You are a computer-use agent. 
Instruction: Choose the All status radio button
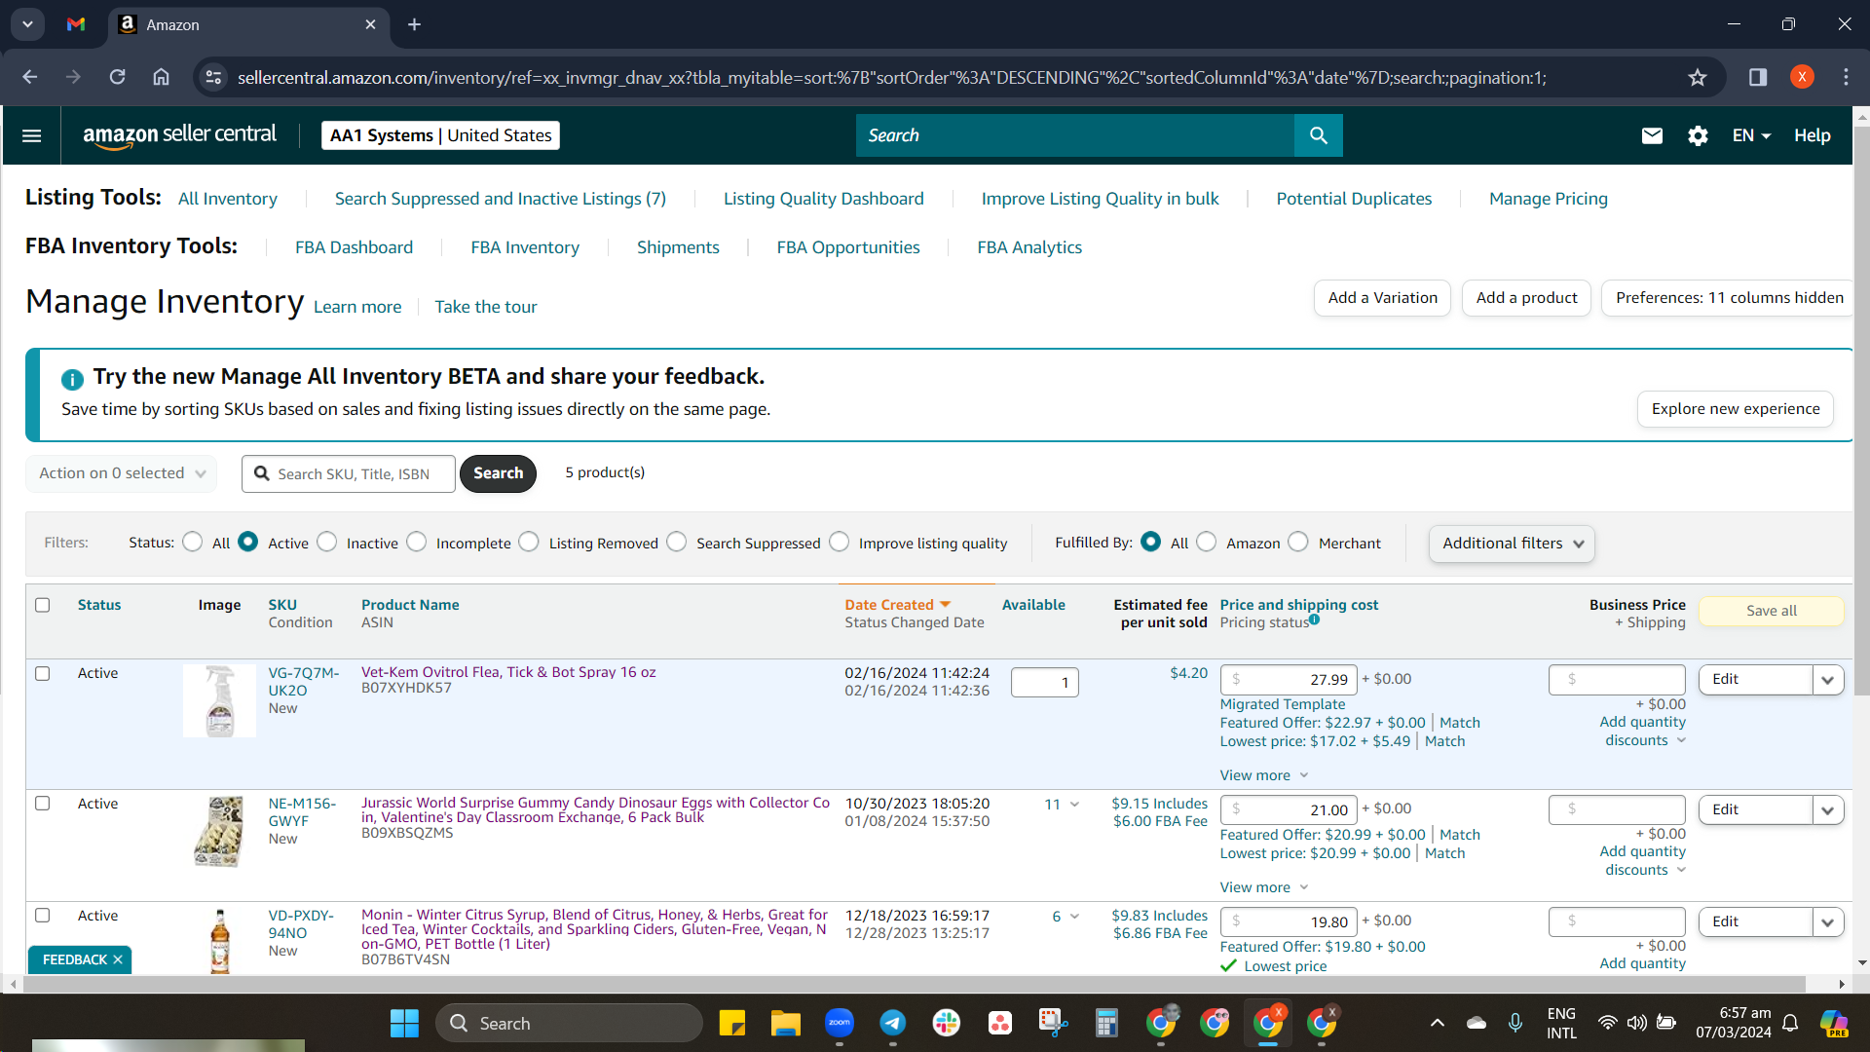click(193, 543)
